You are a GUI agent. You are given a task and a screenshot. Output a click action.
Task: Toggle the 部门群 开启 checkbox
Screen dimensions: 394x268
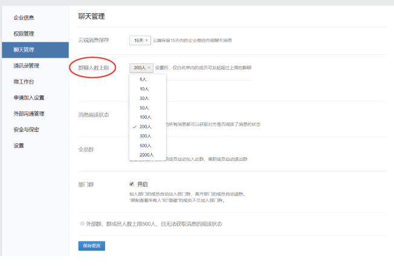132,184
